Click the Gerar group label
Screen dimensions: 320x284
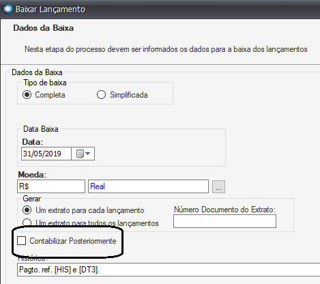coord(32,199)
